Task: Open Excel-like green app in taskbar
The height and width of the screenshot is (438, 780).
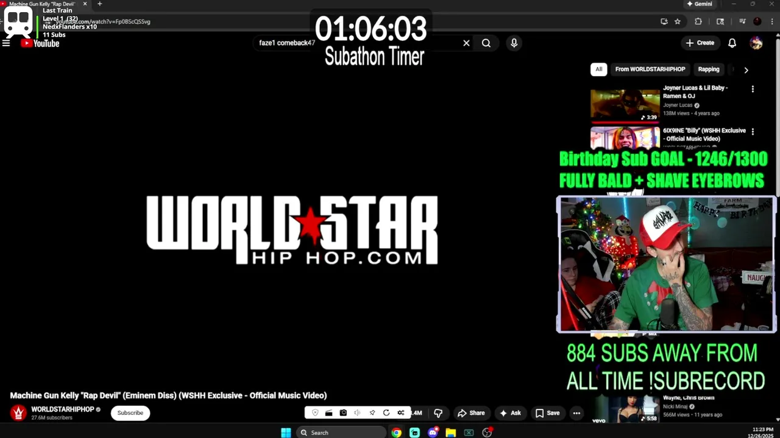Action: point(469,433)
